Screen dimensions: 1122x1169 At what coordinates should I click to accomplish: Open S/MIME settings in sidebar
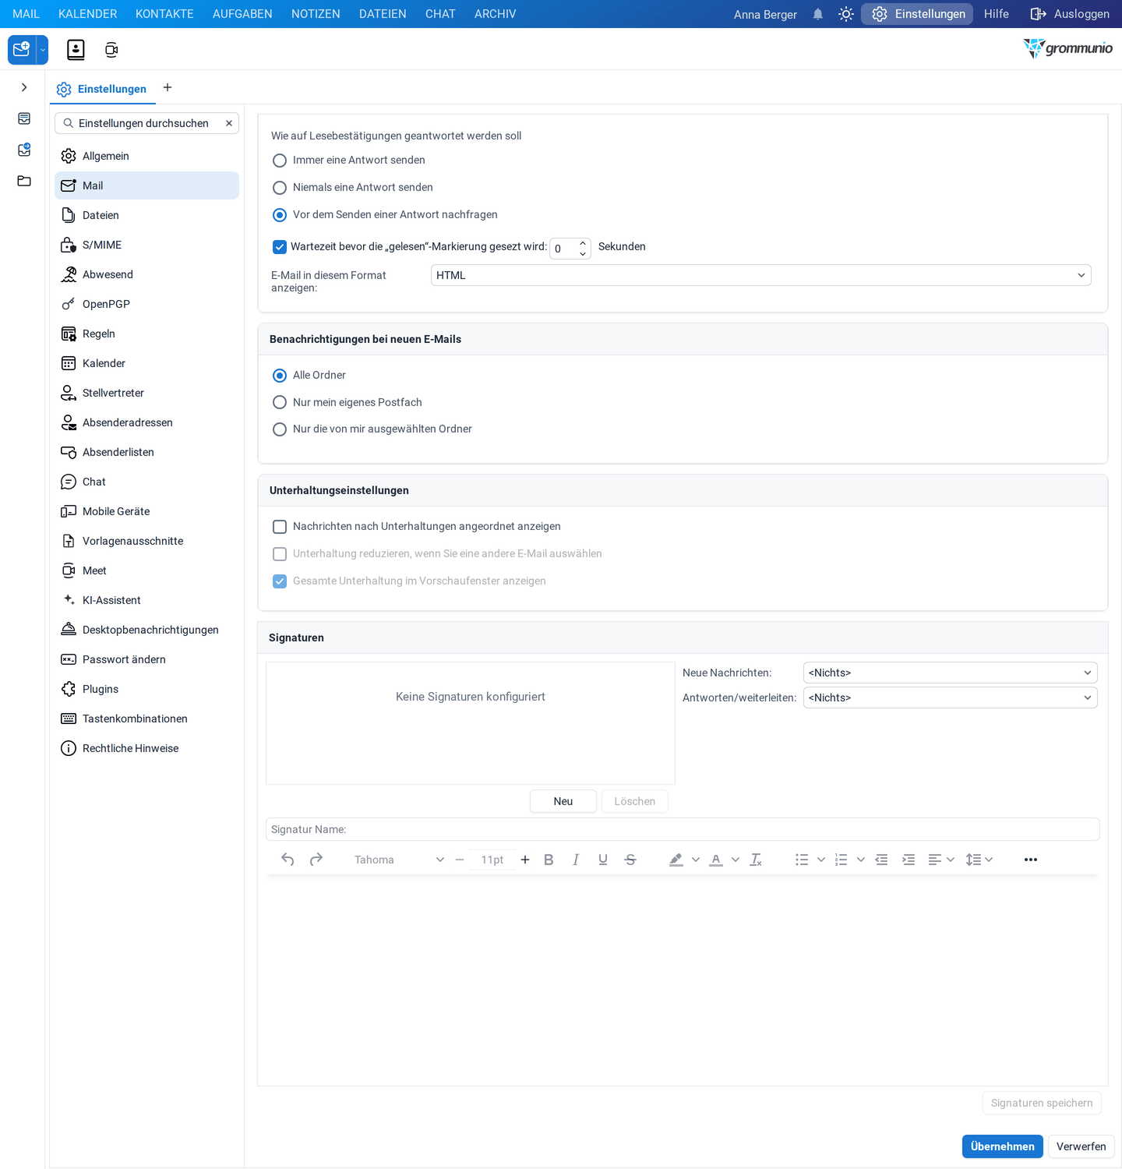pyautogui.click(x=146, y=245)
